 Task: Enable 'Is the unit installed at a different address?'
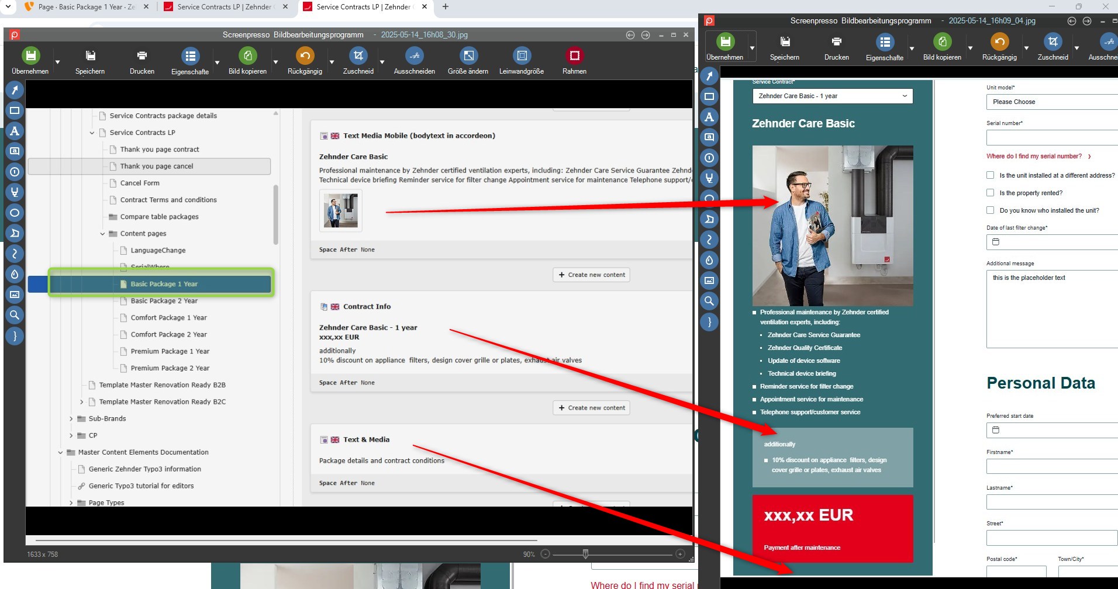pyautogui.click(x=990, y=175)
